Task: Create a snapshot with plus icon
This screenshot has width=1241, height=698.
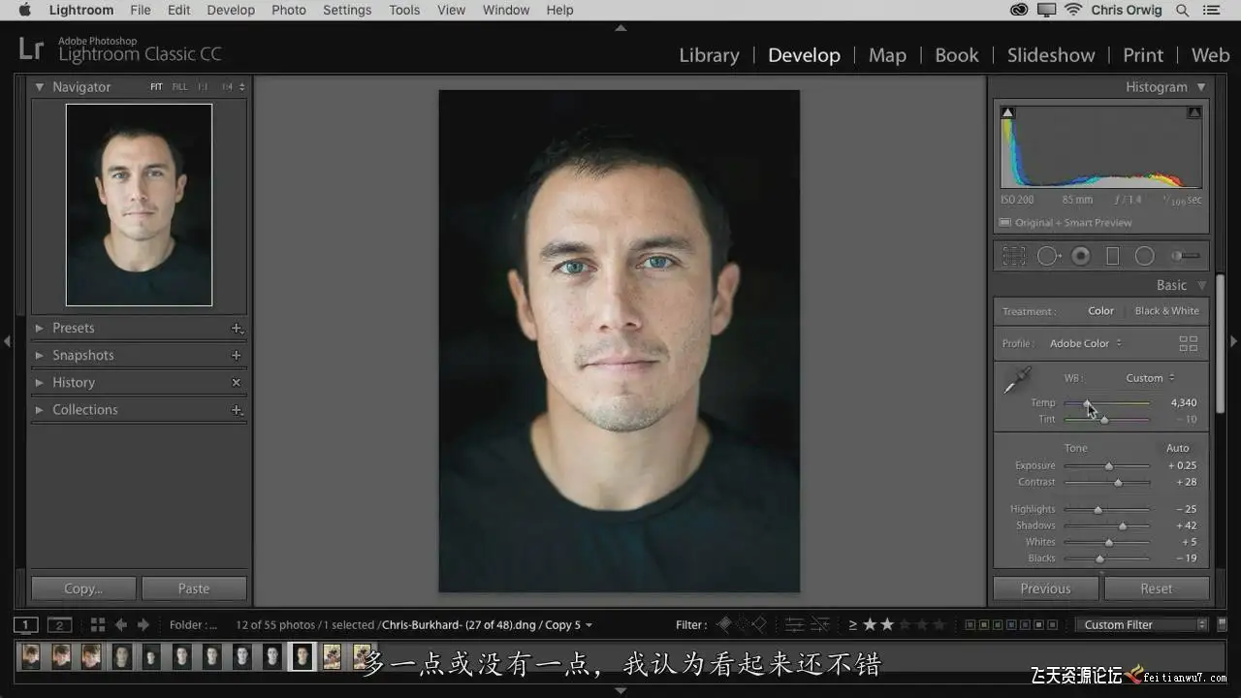Action: [x=237, y=356]
